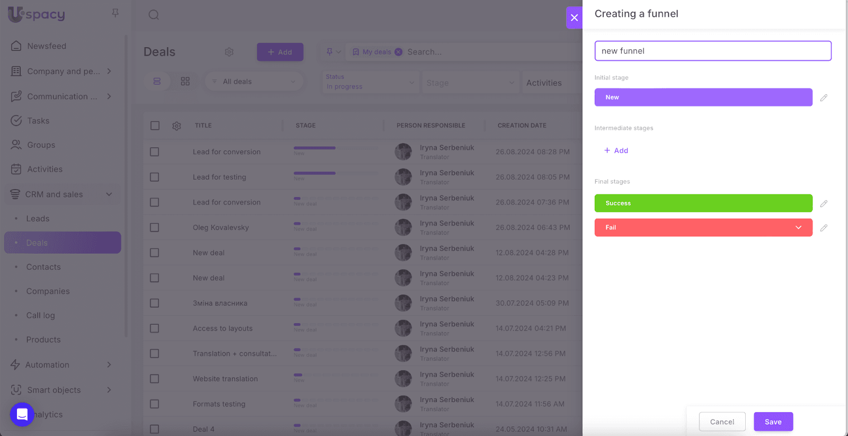The width and height of the screenshot is (848, 436).
Task: Click the funnel name input field
Action: click(712, 51)
